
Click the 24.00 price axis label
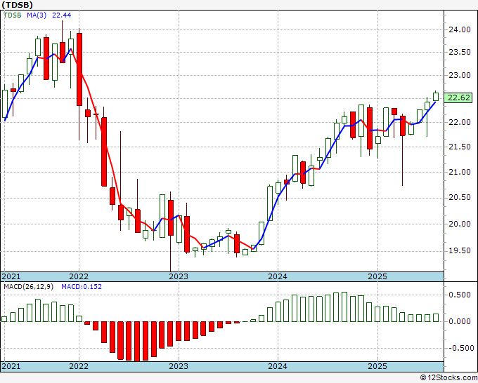(460, 29)
